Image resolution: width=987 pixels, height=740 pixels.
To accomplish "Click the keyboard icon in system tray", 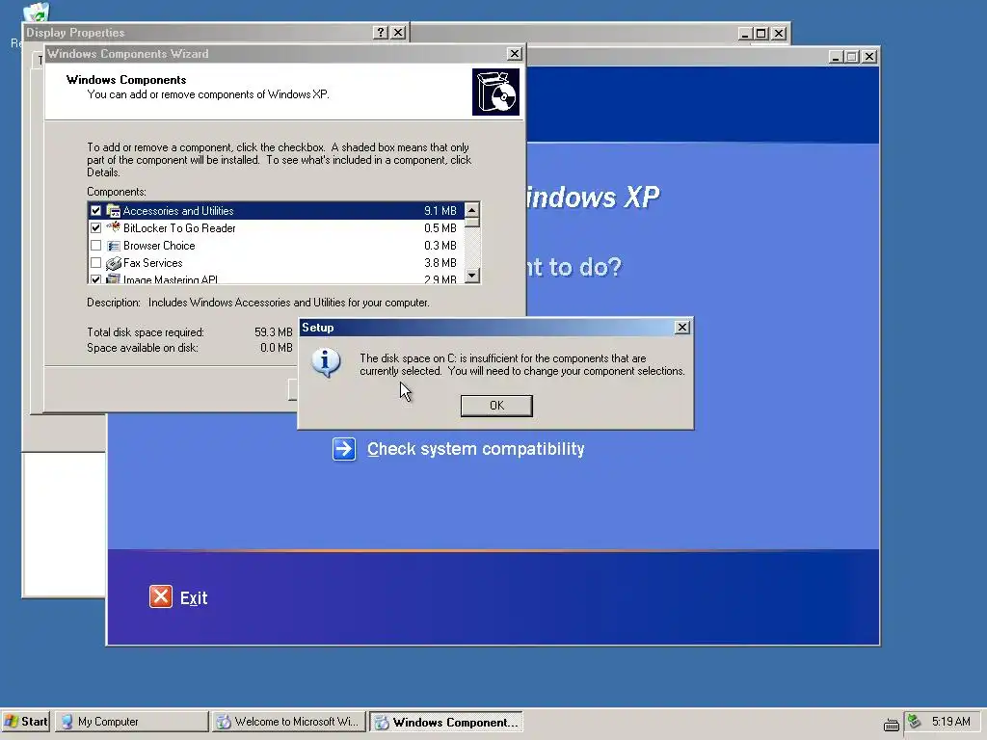I will coord(892,725).
